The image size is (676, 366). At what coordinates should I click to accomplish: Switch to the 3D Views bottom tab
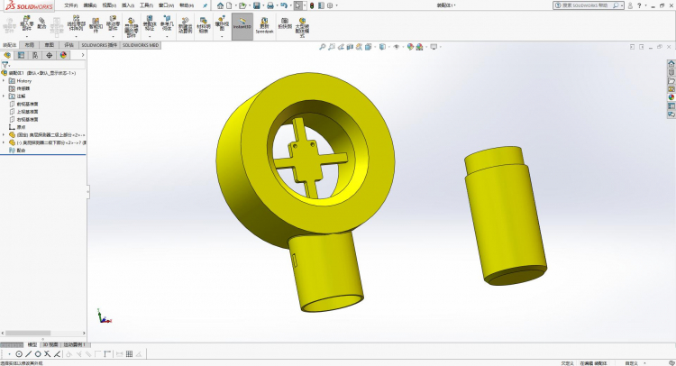50,344
